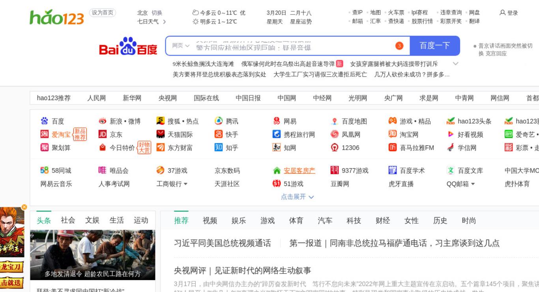
Task: Open the 人民网 link
Action: [97, 98]
